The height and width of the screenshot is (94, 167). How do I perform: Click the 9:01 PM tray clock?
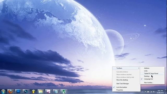(x=160, y=92)
